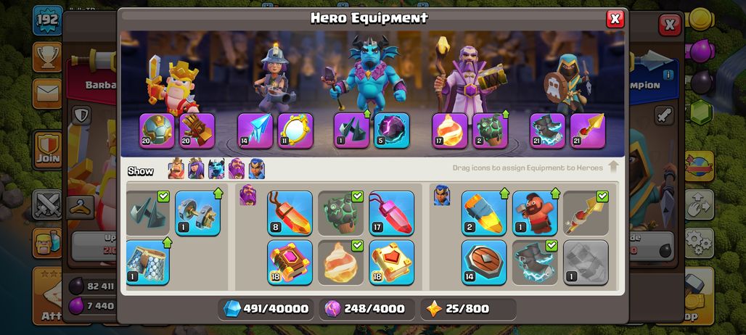Image resolution: width=746 pixels, height=335 pixels.
Task: Tap the Starry Ore 25/800 counter
Action: click(x=467, y=309)
